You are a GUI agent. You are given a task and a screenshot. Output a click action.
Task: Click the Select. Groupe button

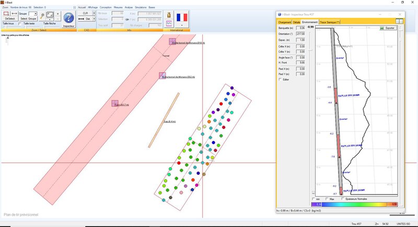pyautogui.click(x=28, y=19)
